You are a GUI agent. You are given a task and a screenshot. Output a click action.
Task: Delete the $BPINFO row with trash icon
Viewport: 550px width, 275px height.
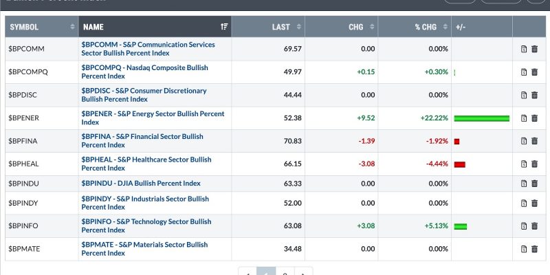click(535, 226)
